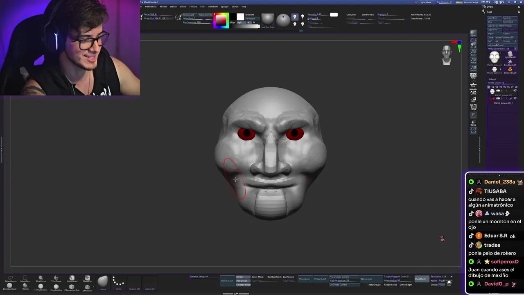Open the Texture menu
Screen dimensions: 524x295
coord(193,7)
